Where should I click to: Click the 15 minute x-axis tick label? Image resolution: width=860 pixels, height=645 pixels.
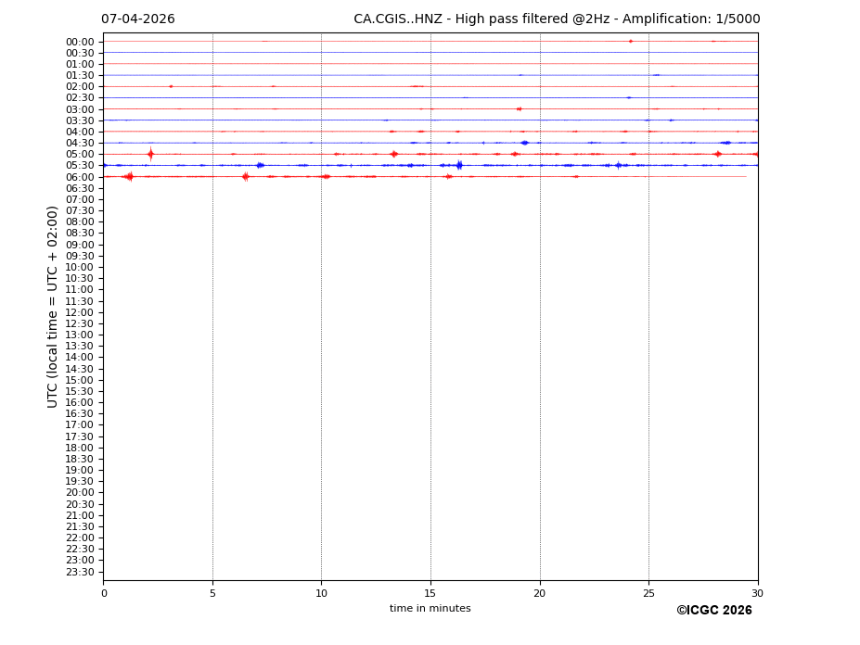430,592
